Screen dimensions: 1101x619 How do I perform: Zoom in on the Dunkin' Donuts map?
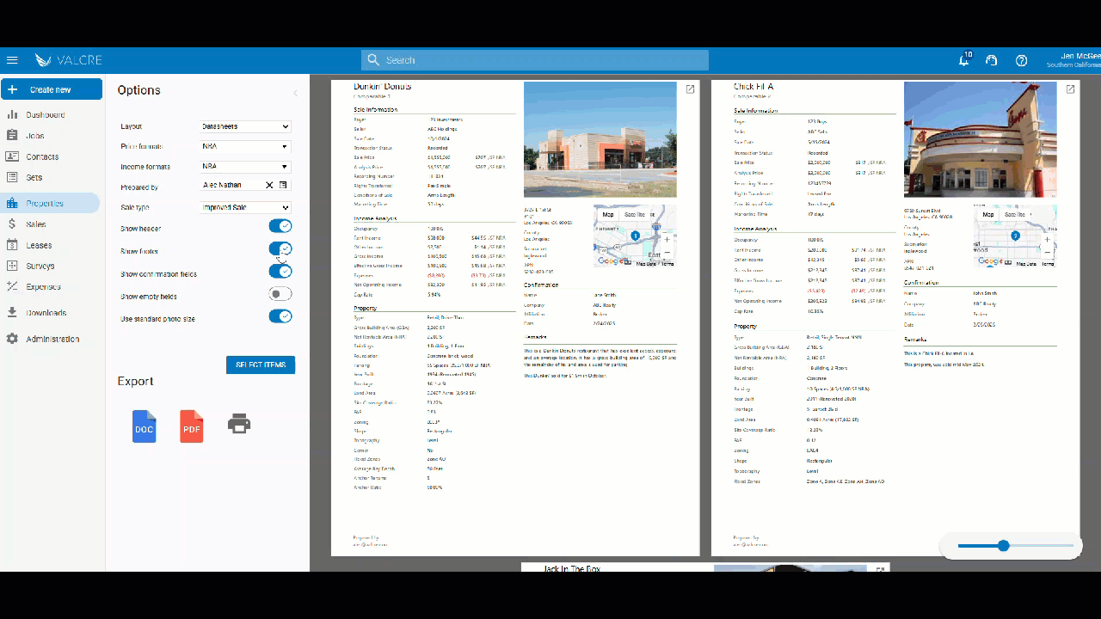667,240
